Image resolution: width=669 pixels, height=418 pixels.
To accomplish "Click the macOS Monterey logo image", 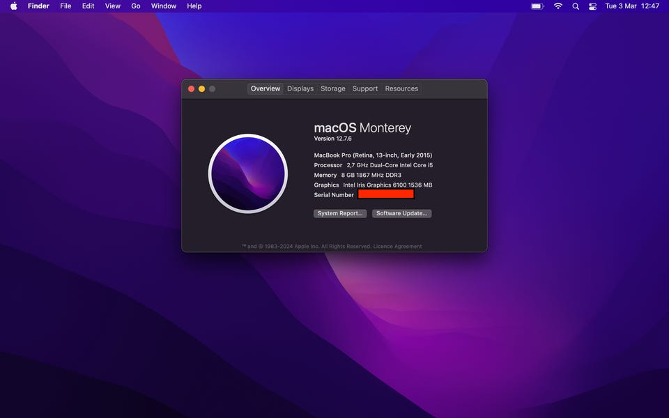I will coord(248,173).
